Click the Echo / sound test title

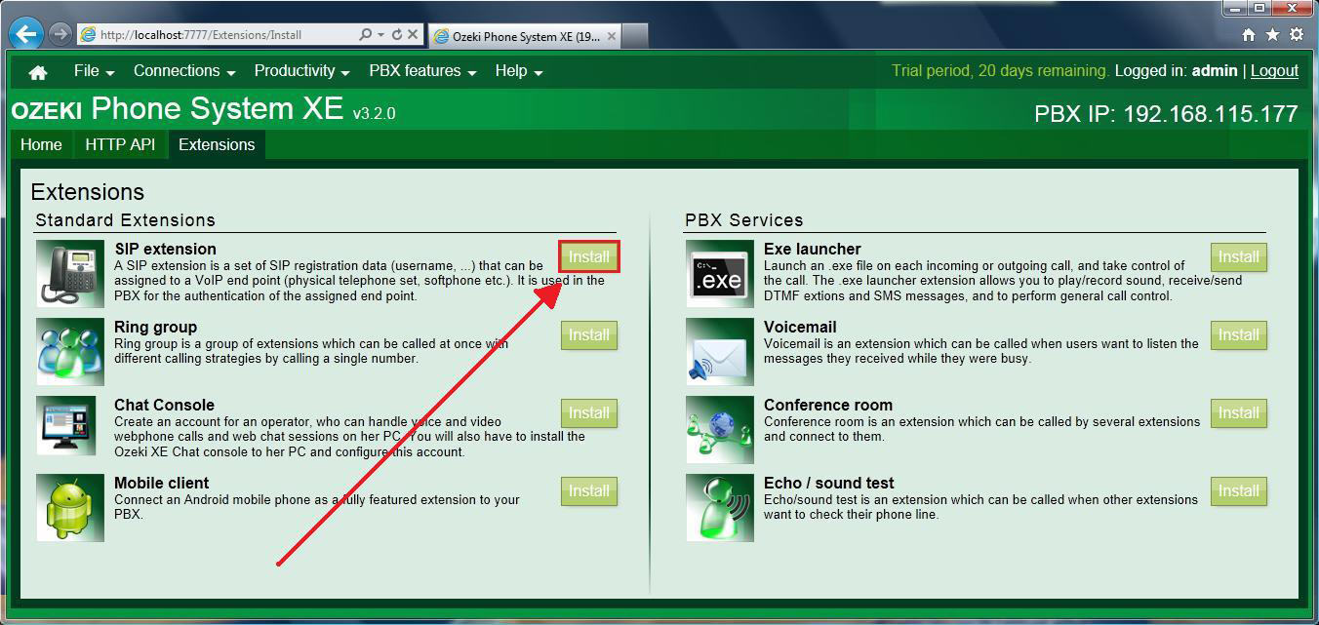[828, 483]
